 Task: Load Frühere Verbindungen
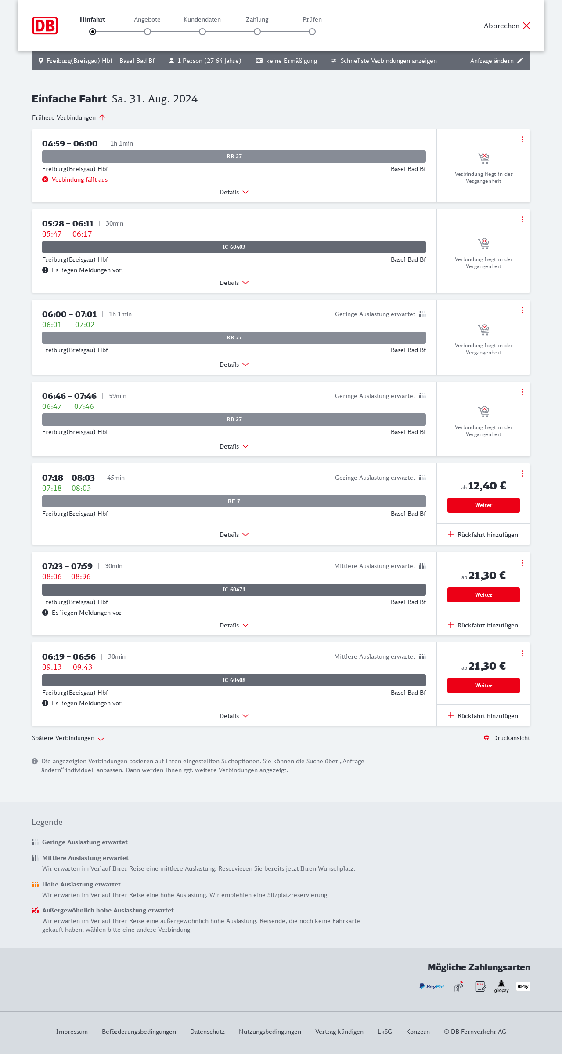coord(69,117)
